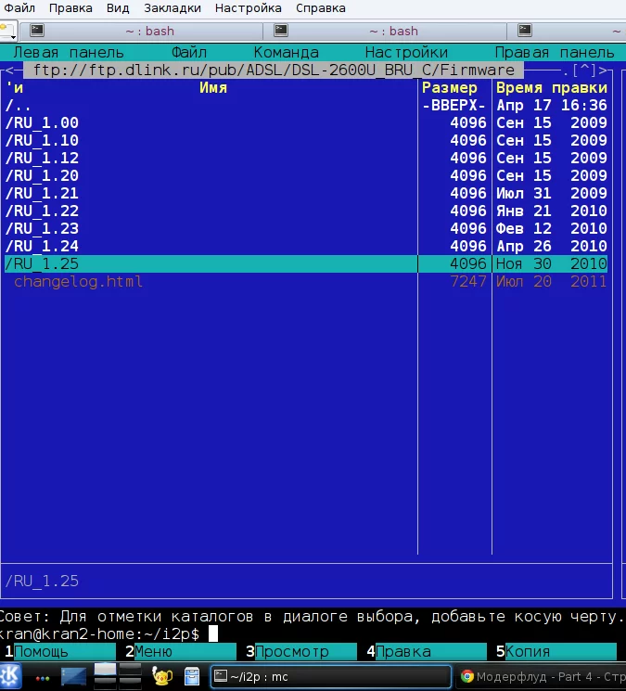Viewport: 626px width, 691px height.
Task: Click the F4 Правка button
Action: point(427,651)
